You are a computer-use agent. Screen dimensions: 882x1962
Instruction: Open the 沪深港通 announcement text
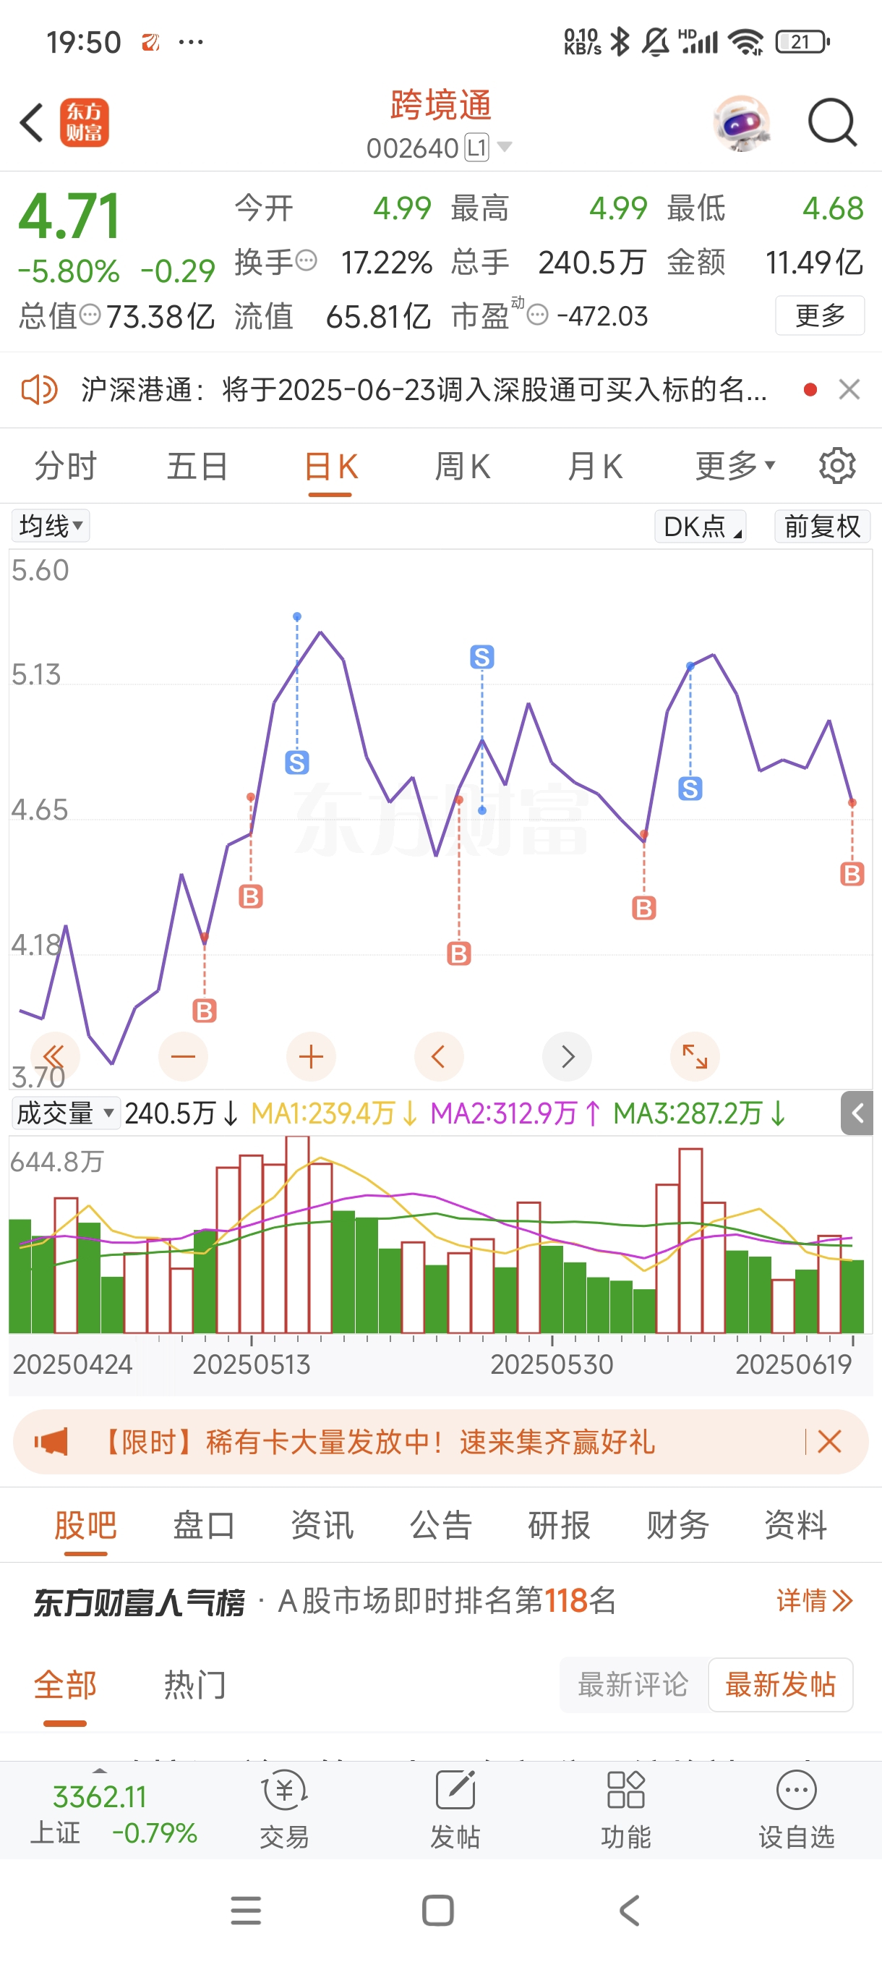[424, 390]
